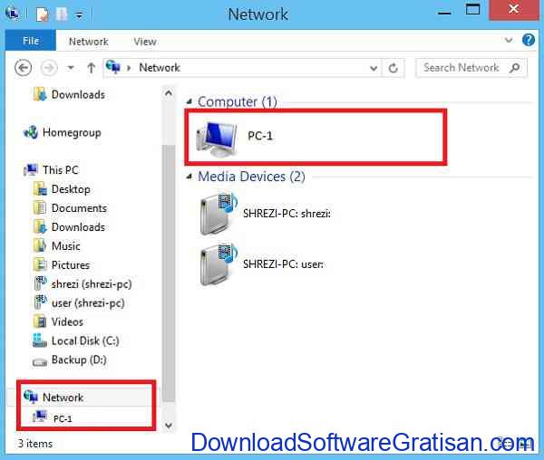Screen dimensions: 544x460
Task: Select the PC-1 computer icon
Action: [x=217, y=139]
